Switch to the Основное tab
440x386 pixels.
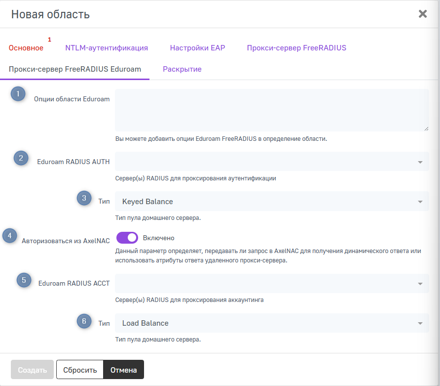pyautogui.click(x=26, y=48)
